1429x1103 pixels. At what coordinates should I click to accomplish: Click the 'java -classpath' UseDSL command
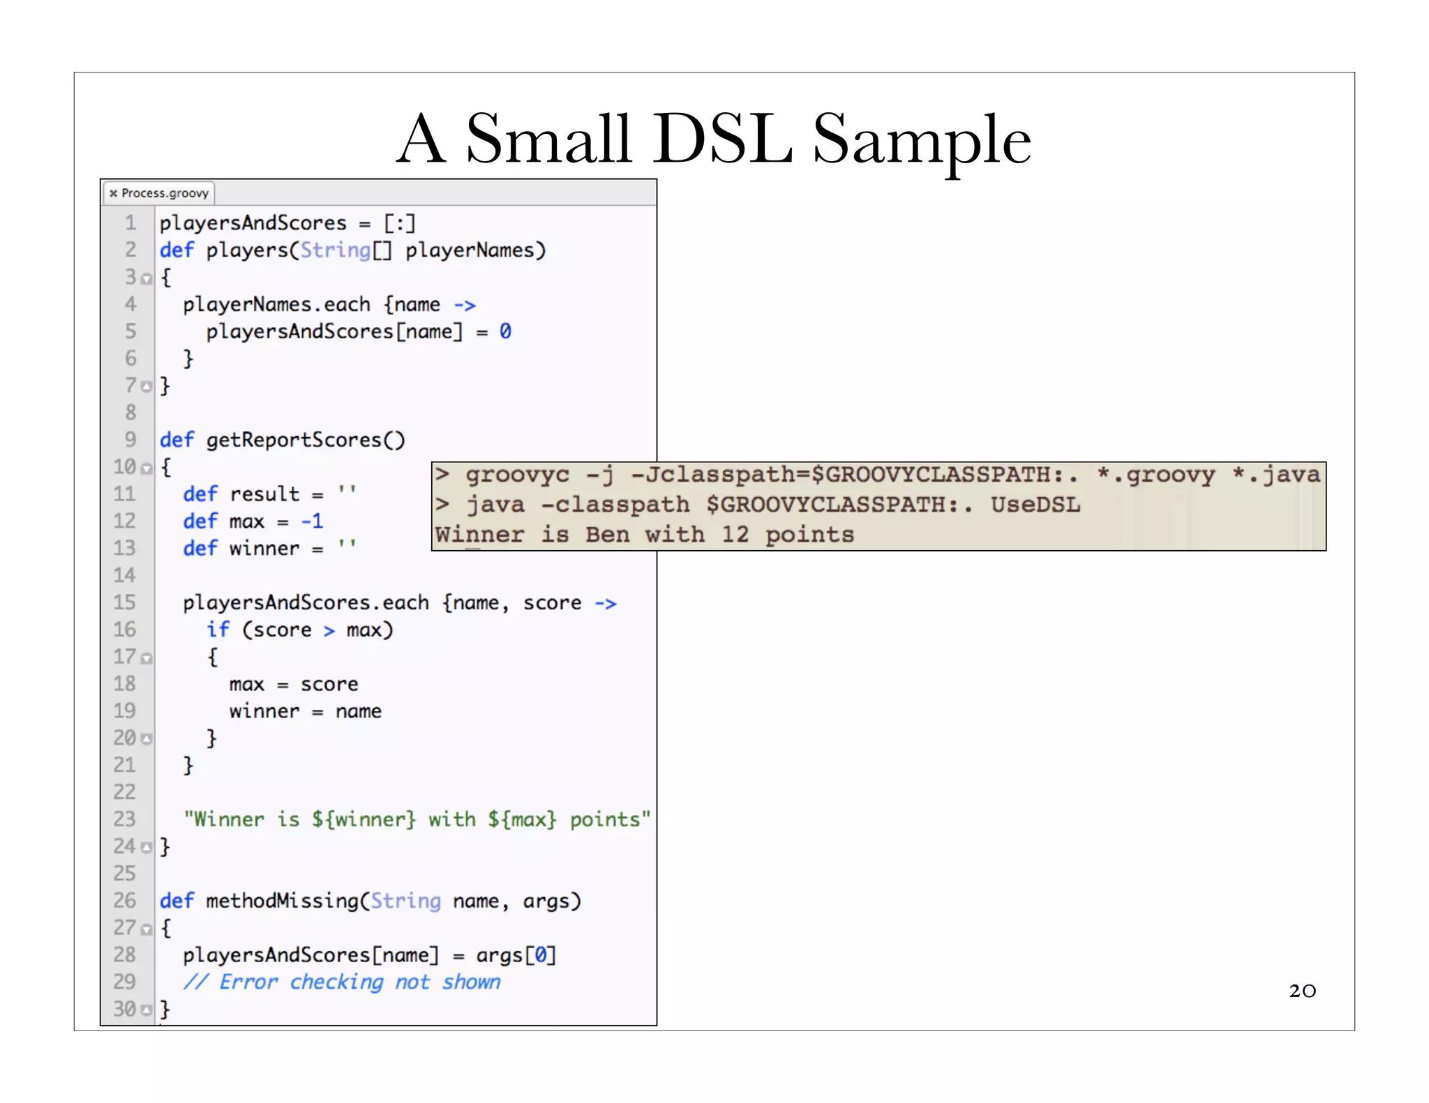pyautogui.click(x=758, y=505)
